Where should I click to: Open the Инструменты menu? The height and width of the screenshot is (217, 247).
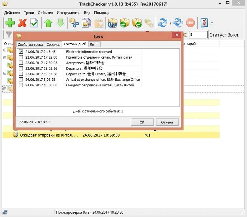click(x=68, y=12)
